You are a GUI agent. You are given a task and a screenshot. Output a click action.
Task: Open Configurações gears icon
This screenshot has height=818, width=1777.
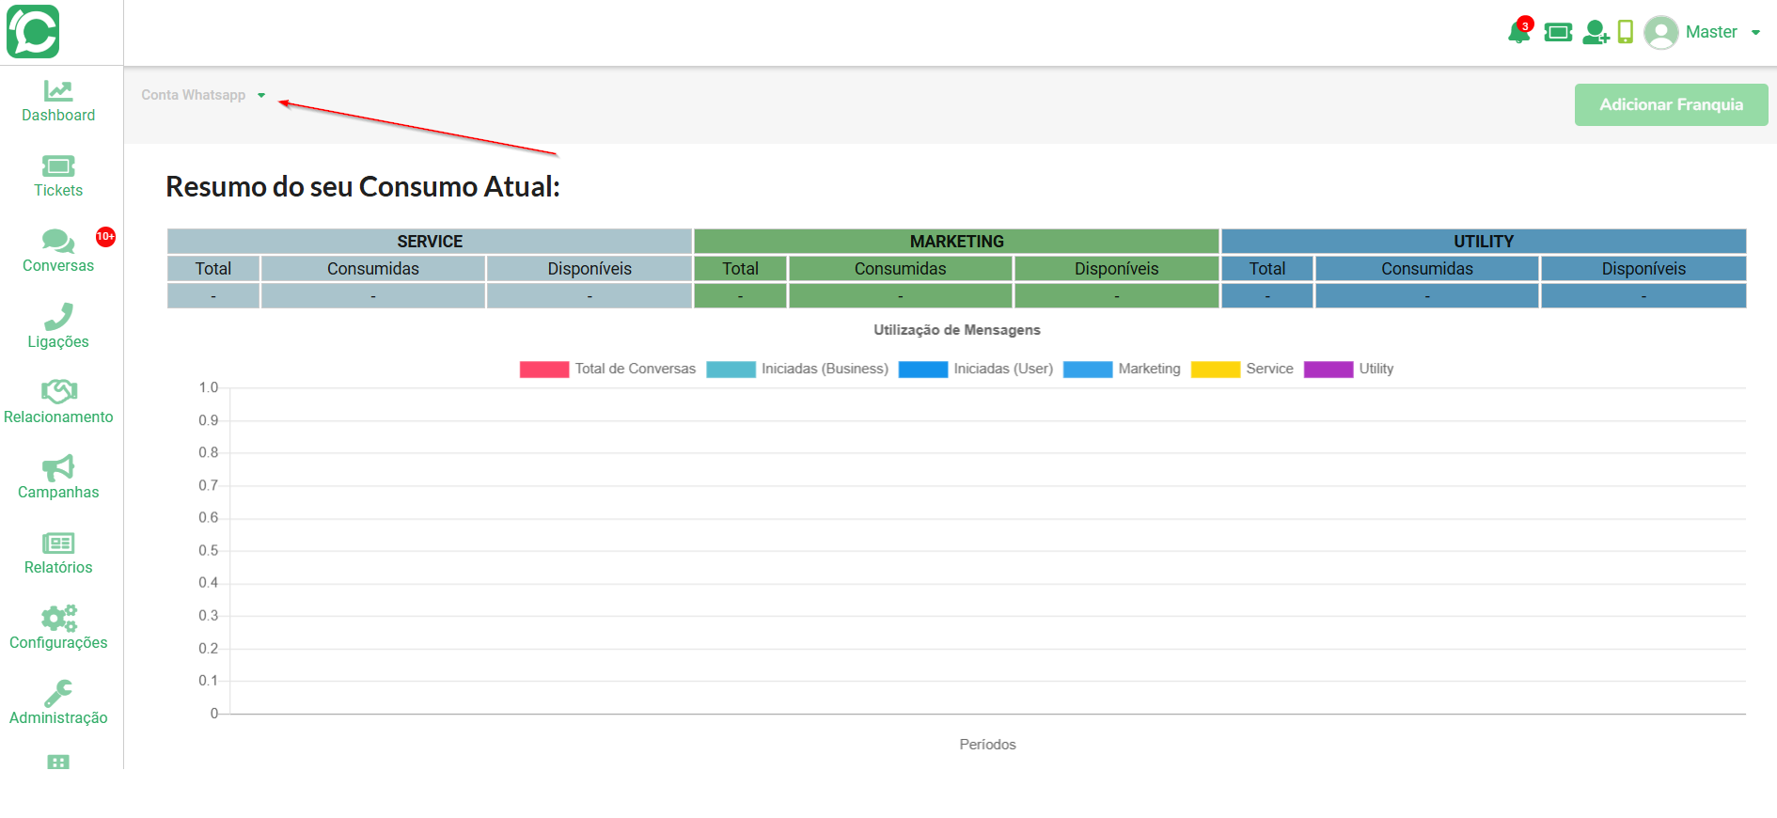point(58,618)
